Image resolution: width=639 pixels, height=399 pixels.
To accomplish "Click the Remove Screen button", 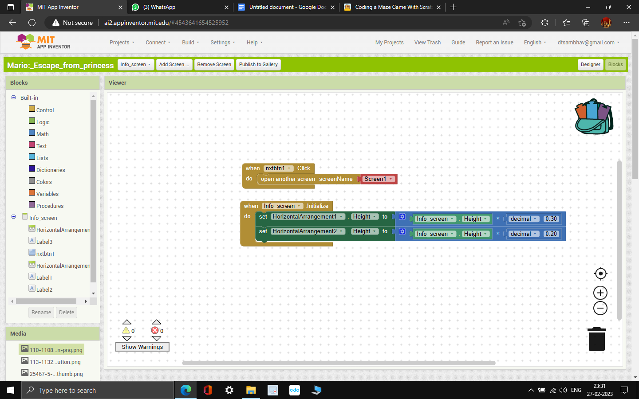I will [214, 65].
